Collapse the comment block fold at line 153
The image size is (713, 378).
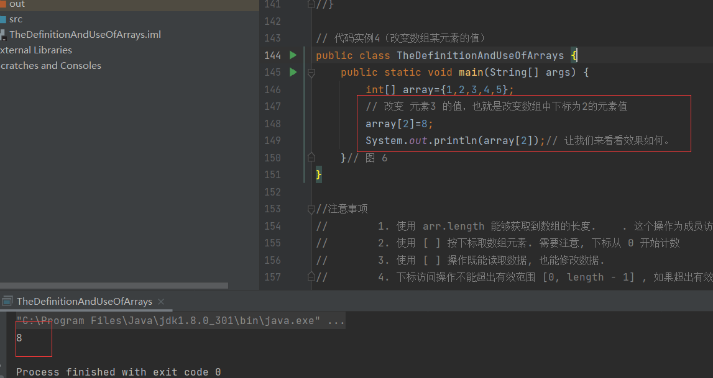311,209
